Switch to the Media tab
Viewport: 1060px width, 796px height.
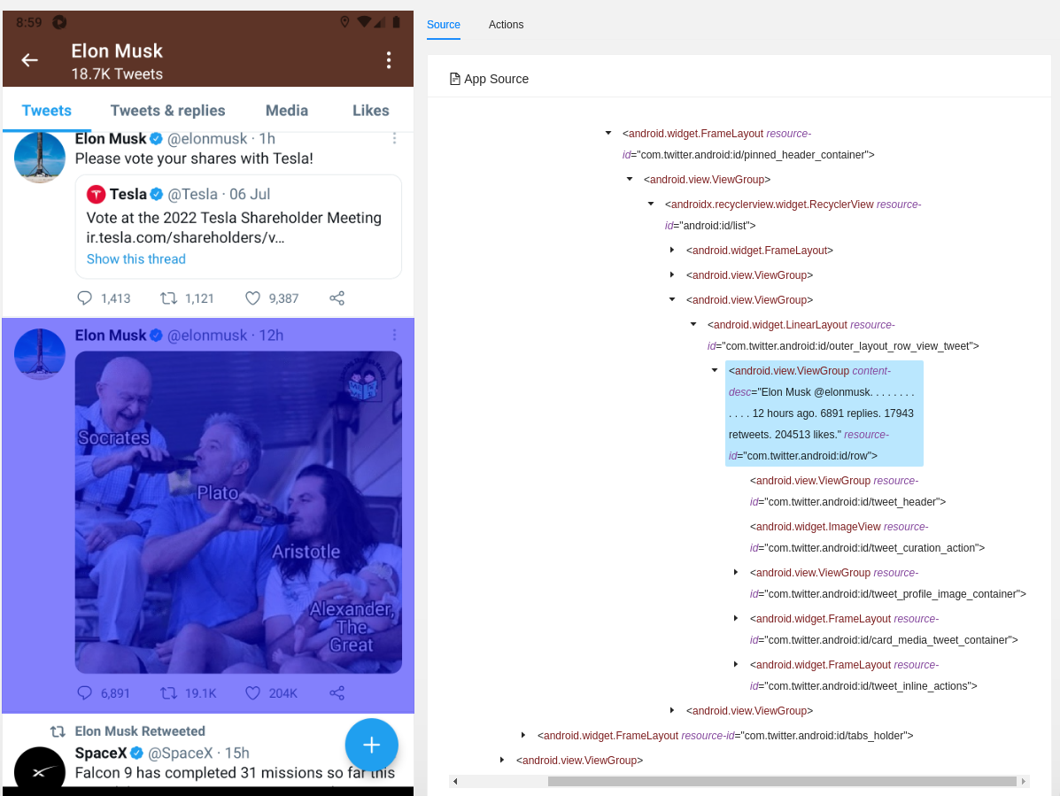click(x=287, y=111)
